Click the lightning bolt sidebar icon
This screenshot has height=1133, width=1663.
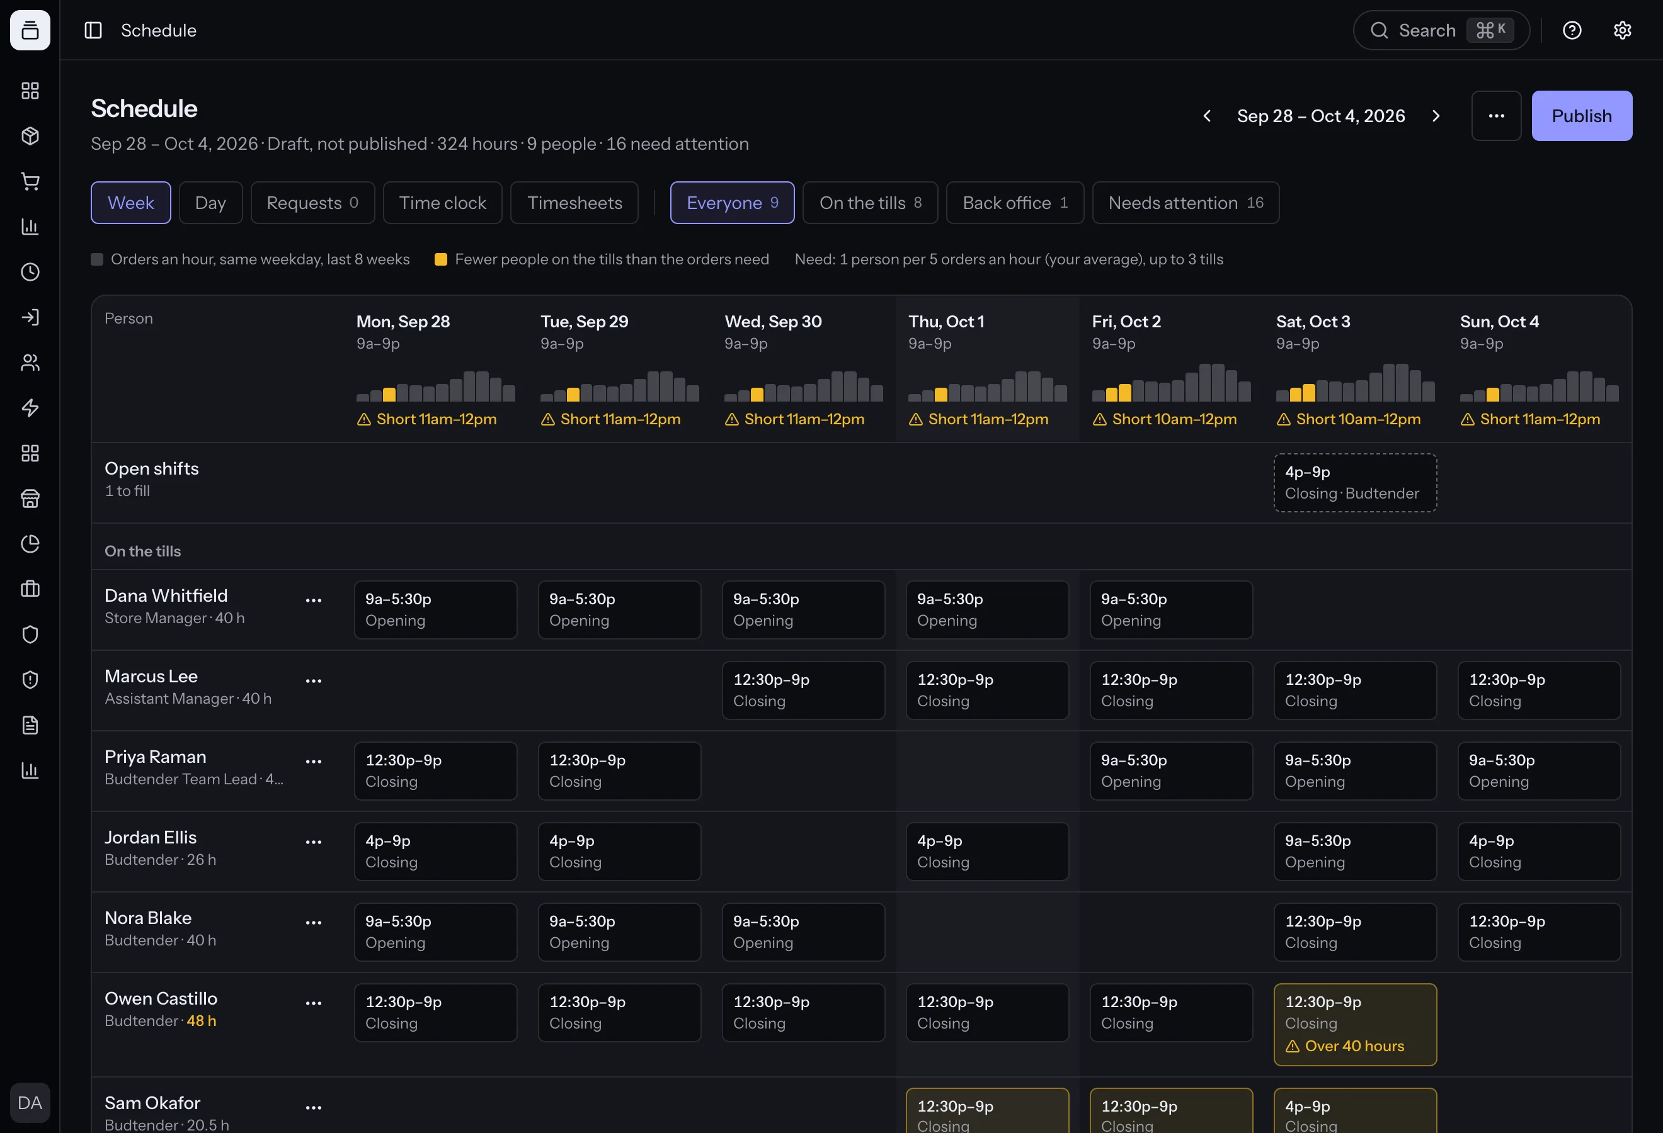(30, 408)
